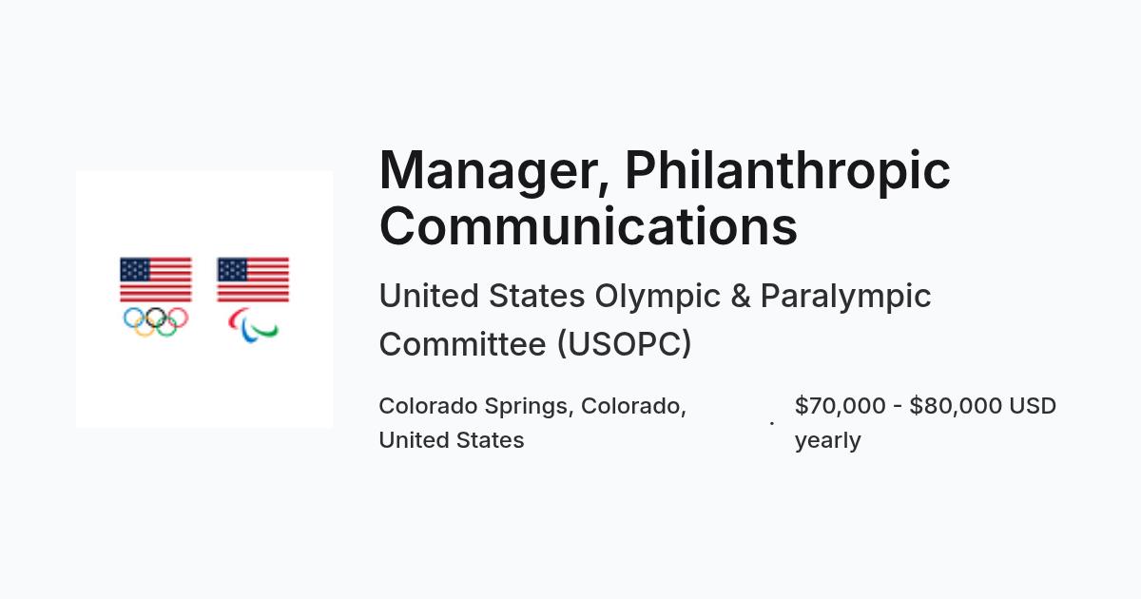1141x599 pixels.
Task: Open the Manager, Philanthropic Communications job title
Action: [x=665, y=198]
